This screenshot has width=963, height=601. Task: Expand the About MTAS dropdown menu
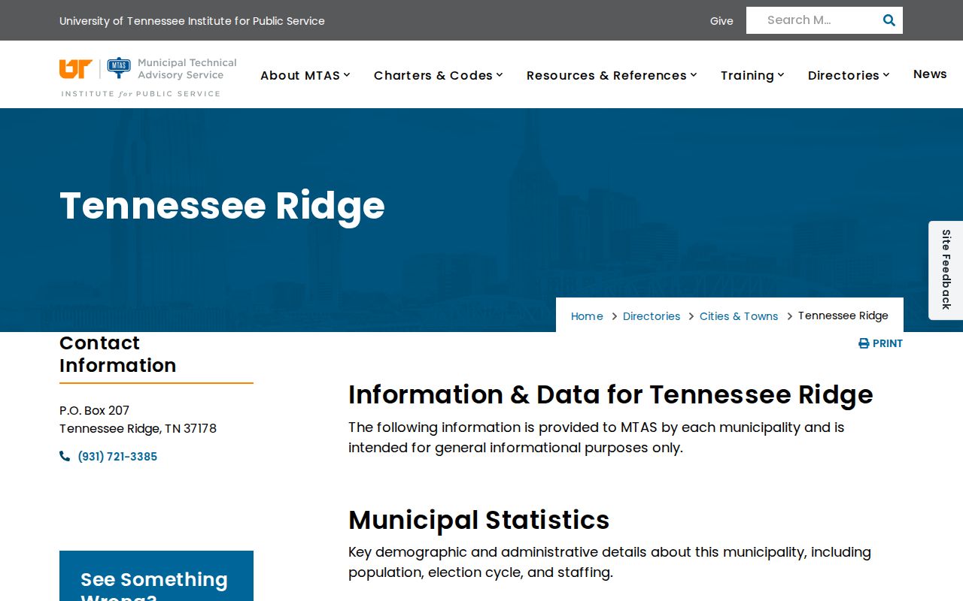(305, 75)
